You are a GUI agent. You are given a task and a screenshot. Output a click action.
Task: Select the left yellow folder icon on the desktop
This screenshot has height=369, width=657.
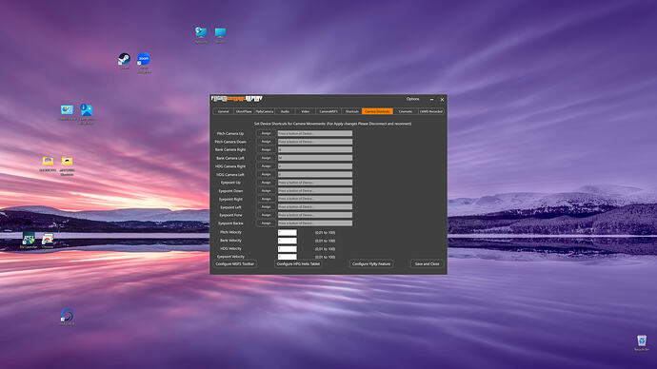pyautogui.click(x=48, y=161)
